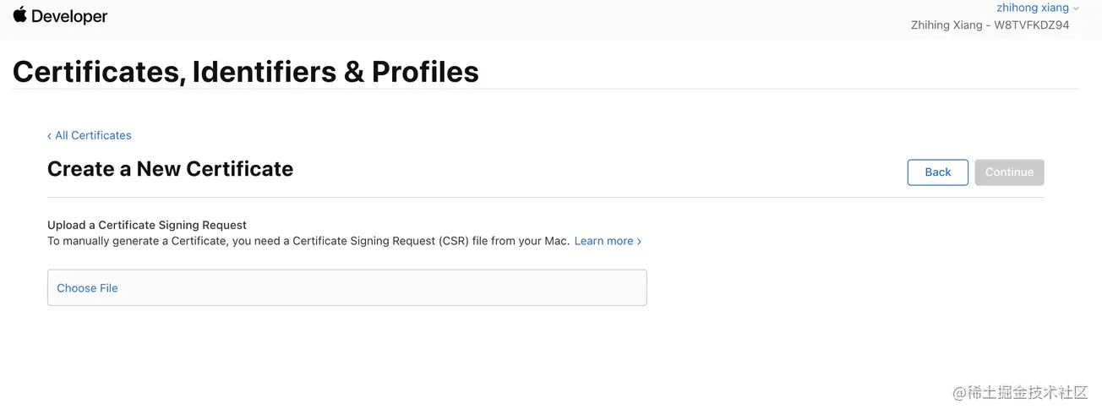Open the Learn more link
1102x415 pixels.
[x=603, y=241]
